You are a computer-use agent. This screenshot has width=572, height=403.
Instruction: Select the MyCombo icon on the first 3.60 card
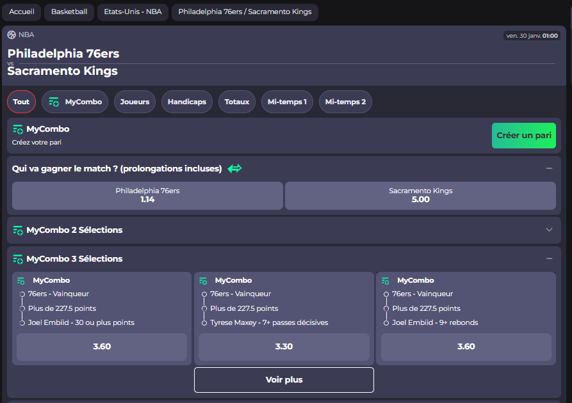coord(21,280)
